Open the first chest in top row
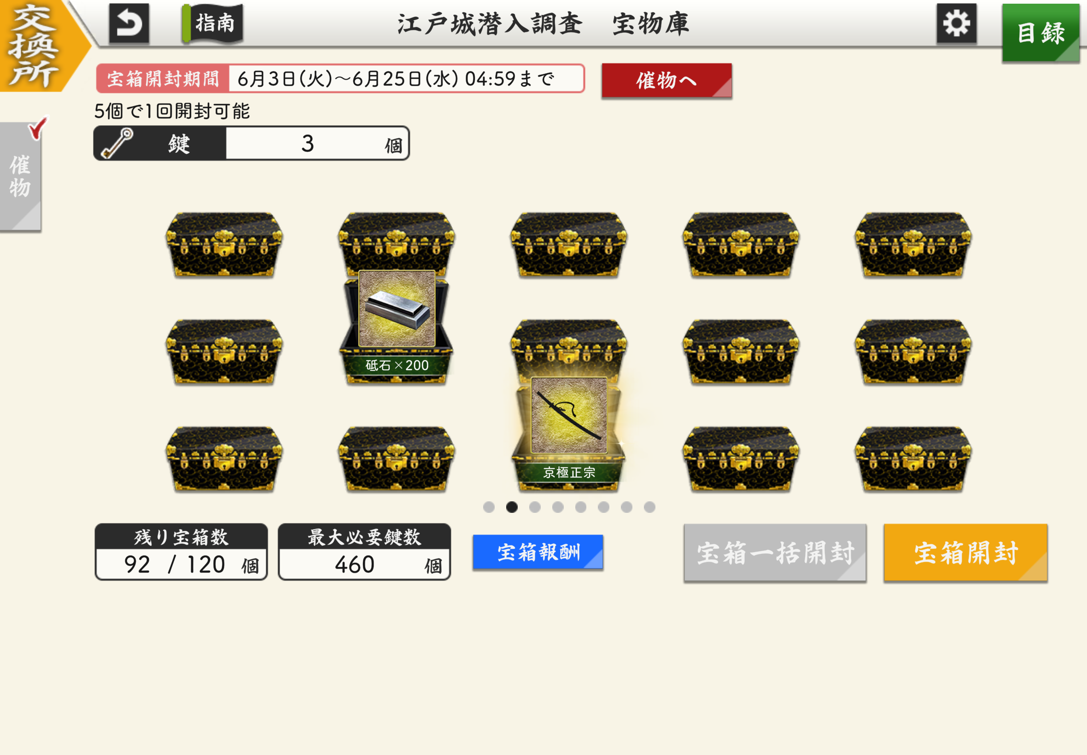The height and width of the screenshot is (755, 1087). coord(224,244)
